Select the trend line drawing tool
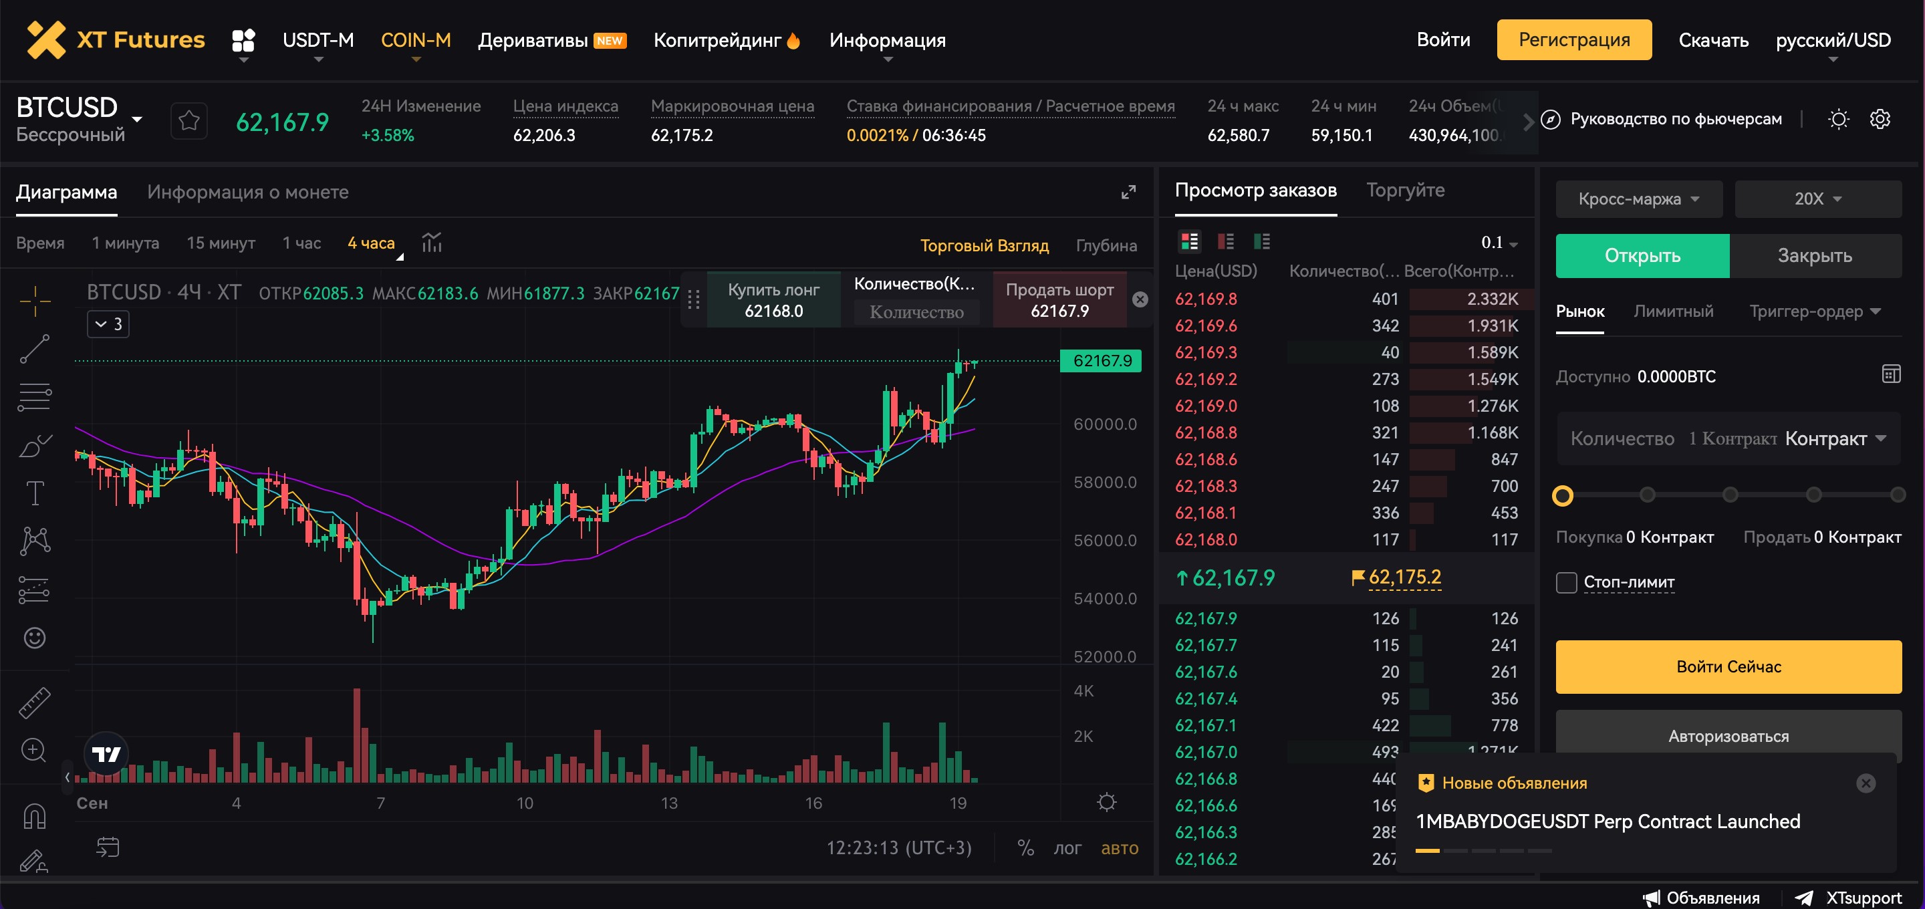1925x909 pixels. pos(35,349)
